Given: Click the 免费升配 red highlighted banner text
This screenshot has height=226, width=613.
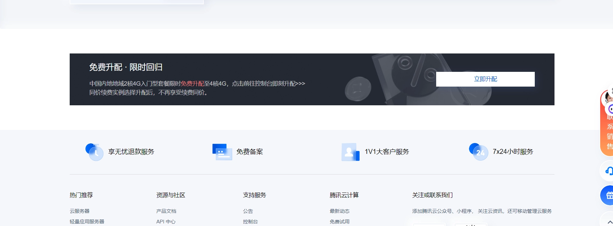Looking at the screenshot, I should point(192,84).
